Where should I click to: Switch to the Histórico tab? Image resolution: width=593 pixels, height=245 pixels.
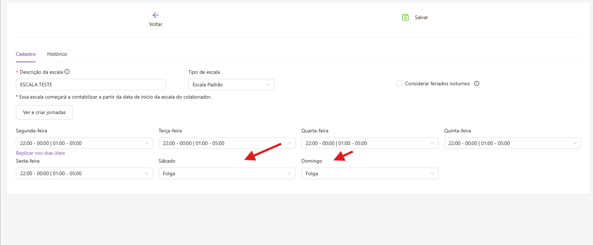[57, 54]
